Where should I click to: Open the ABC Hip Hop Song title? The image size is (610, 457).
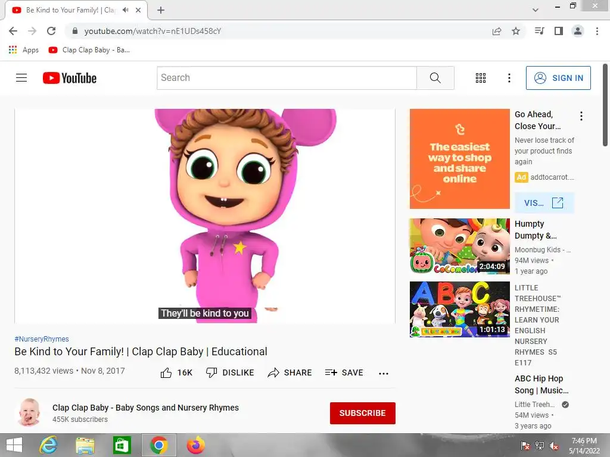click(541, 384)
